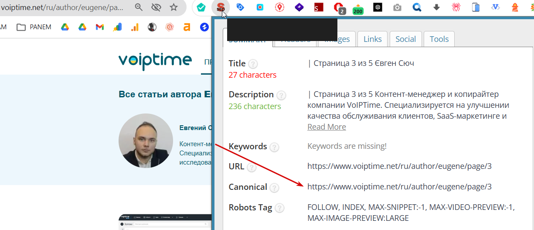
Task: Open the red map pin extension icon
Action: (279, 7)
